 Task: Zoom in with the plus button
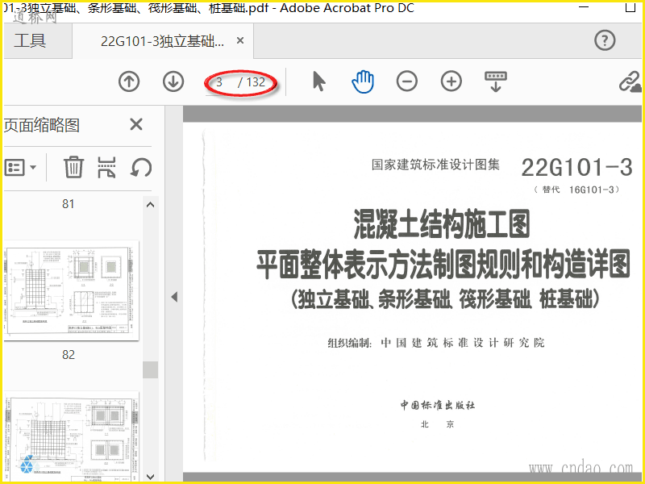coord(451,81)
